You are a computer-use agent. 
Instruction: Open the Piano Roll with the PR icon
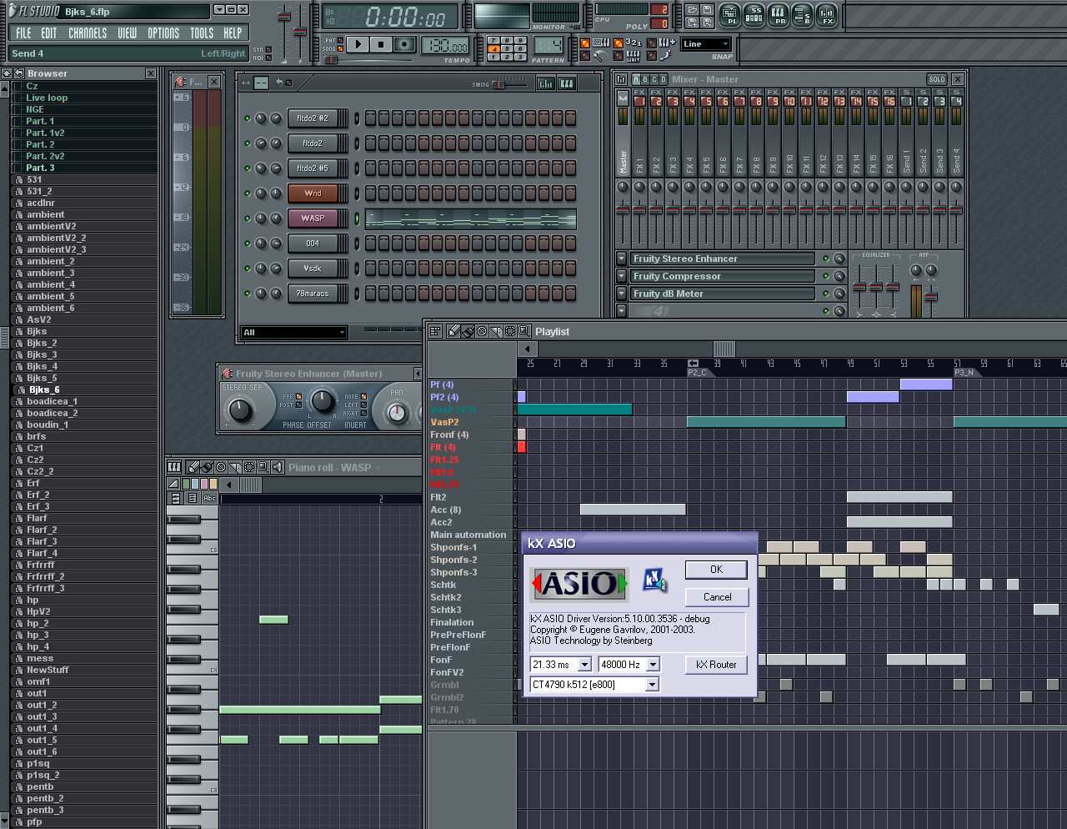[778, 14]
